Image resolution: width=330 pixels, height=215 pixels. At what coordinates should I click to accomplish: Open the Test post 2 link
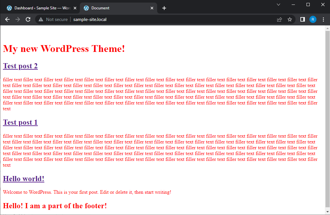click(x=20, y=66)
